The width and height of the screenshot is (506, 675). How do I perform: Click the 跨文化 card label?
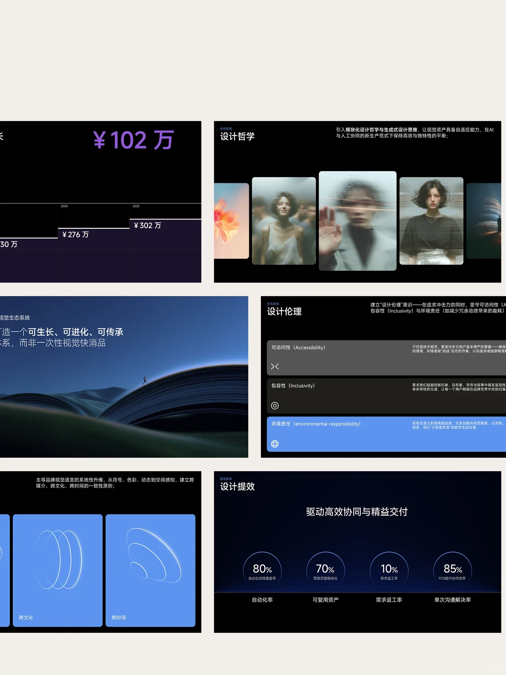tap(26, 618)
